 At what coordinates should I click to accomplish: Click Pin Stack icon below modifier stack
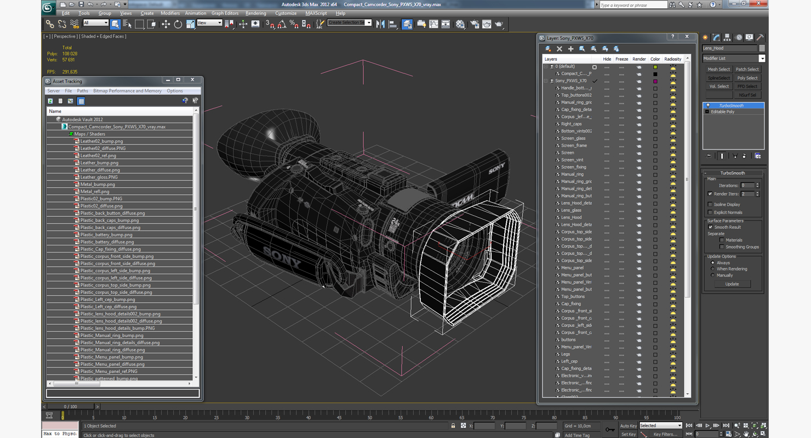pos(709,156)
